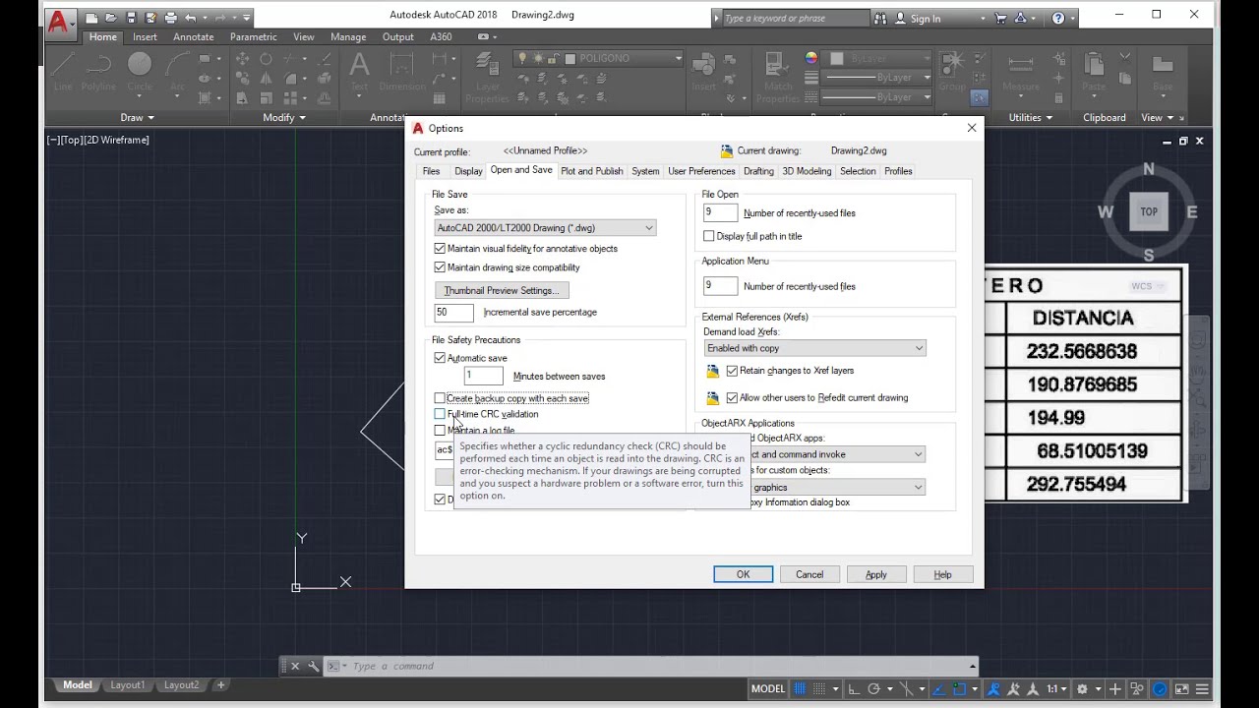Click the Measure tool in Utilities
Screen dimensions: 1259x708
pos(1021,71)
